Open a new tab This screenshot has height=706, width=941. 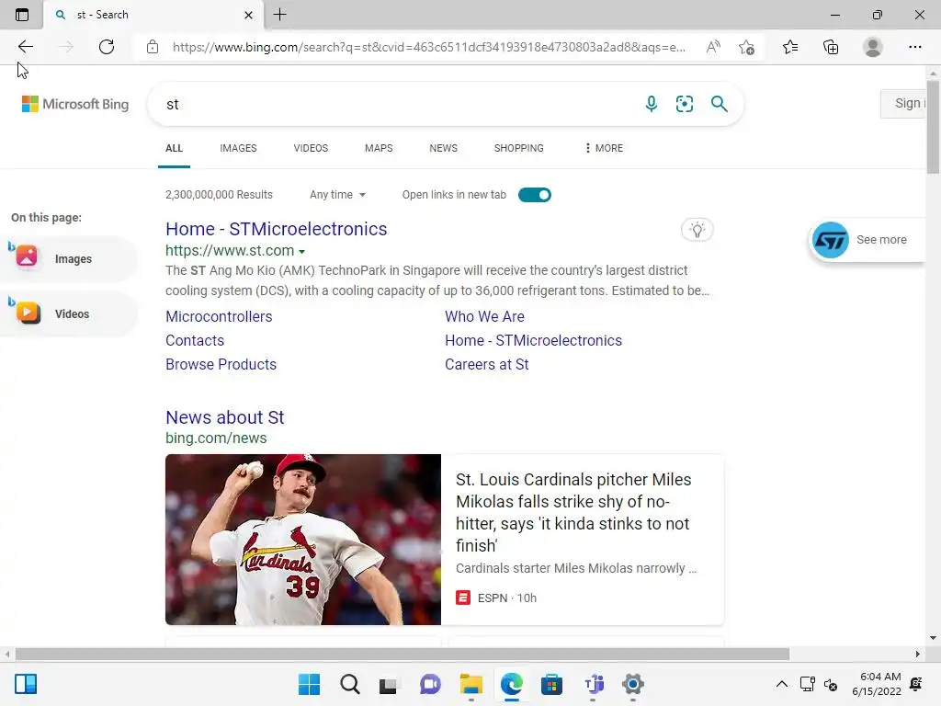(x=279, y=15)
